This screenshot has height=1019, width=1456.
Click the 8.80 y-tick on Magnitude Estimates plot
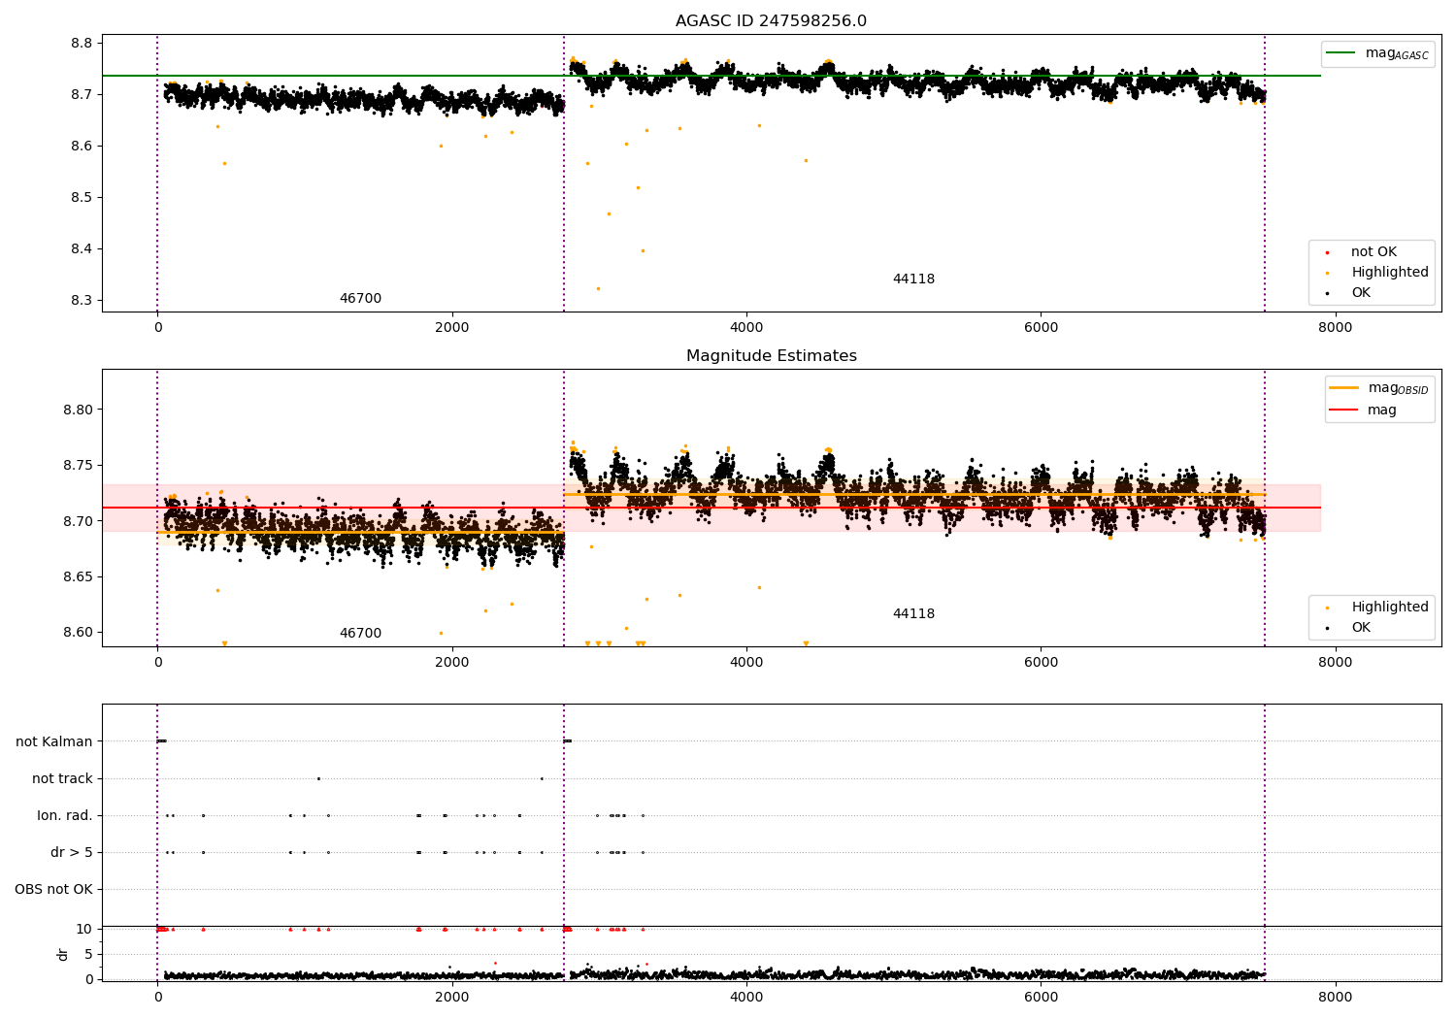pos(78,411)
